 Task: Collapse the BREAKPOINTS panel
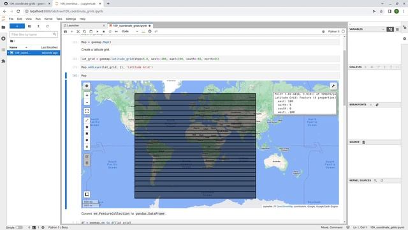(358, 105)
